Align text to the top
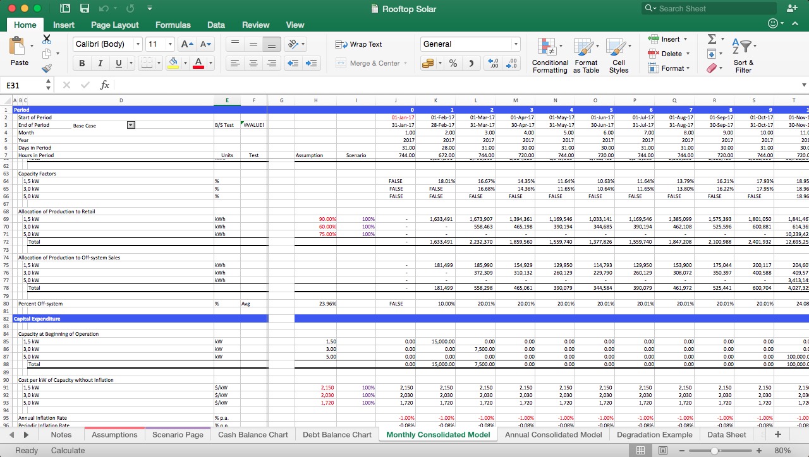The height and width of the screenshot is (457, 809). coord(235,44)
